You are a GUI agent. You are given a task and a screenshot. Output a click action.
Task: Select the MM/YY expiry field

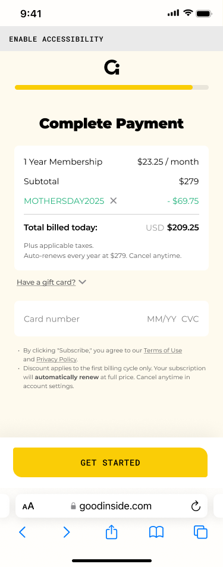tap(162, 319)
